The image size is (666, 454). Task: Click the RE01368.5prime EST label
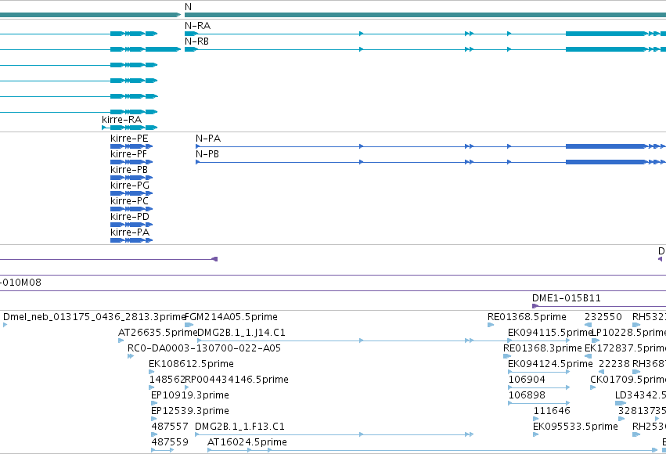[527, 317]
